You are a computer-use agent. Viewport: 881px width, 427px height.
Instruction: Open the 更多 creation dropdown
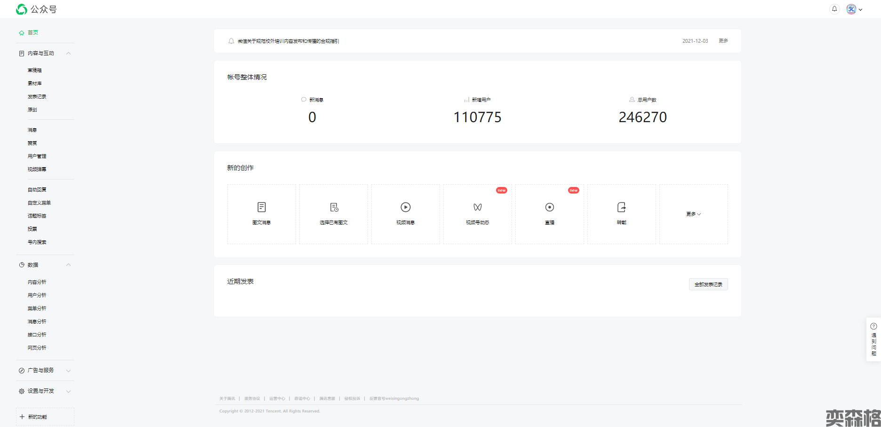click(x=693, y=214)
